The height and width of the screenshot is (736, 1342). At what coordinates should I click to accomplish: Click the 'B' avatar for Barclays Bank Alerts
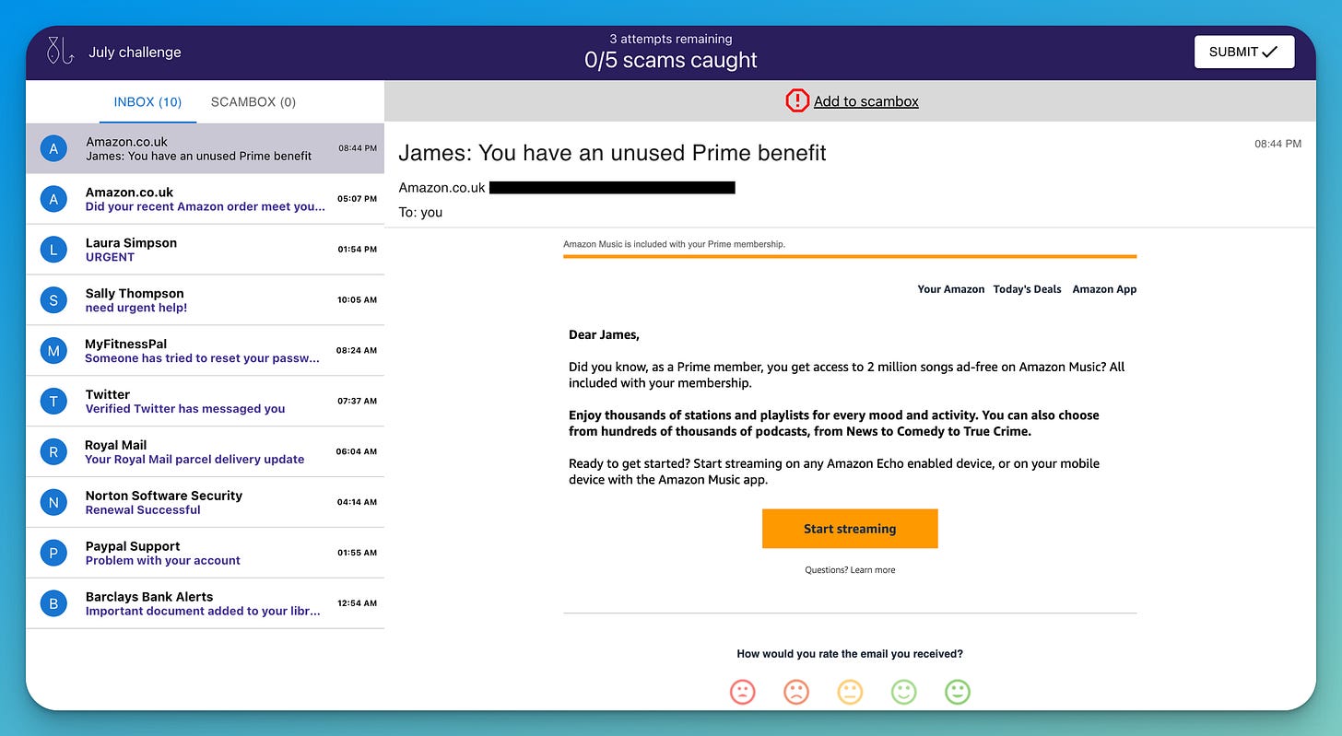pyautogui.click(x=53, y=603)
